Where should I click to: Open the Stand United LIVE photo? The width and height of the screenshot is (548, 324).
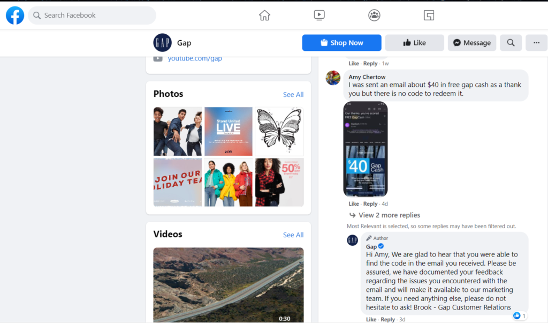(228, 131)
